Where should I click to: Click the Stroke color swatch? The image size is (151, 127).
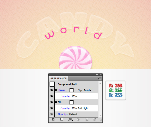pyautogui.click(x=71, y=90)
